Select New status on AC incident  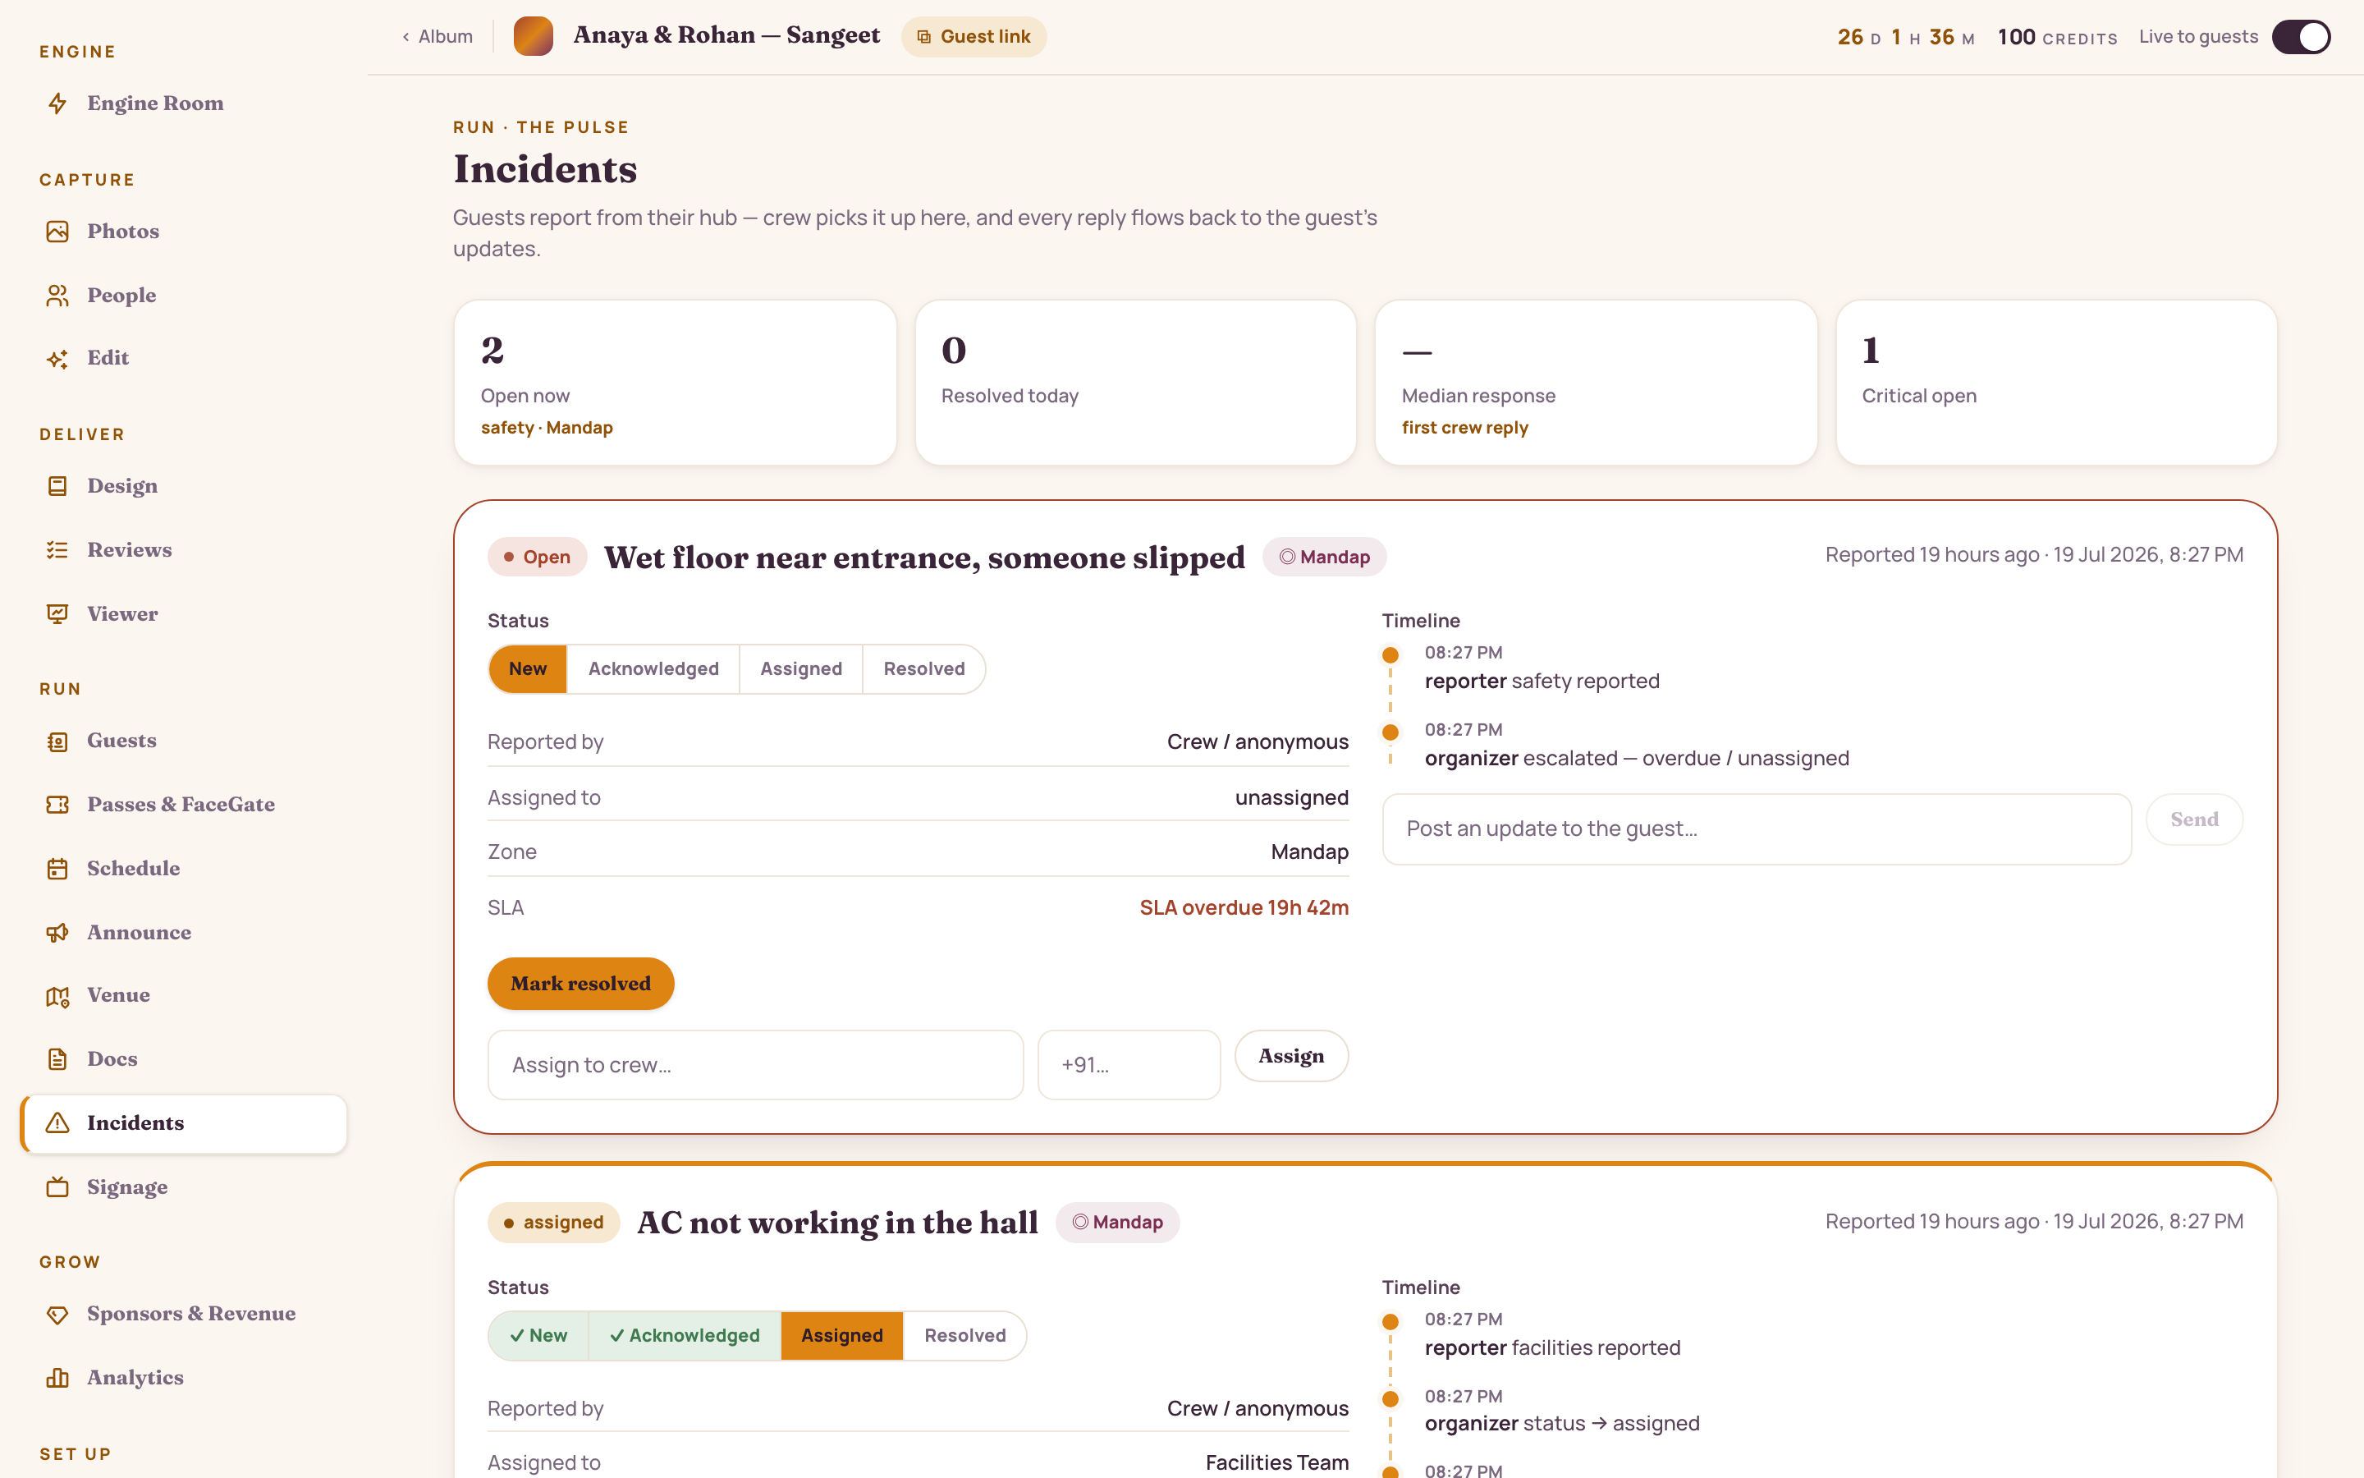click(x=539, y=1335)
